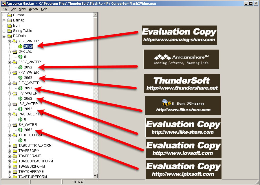Click the gear icon under FAFV_WATER
The height and width of the screenshot is (185, 260).
click(20, 67)
